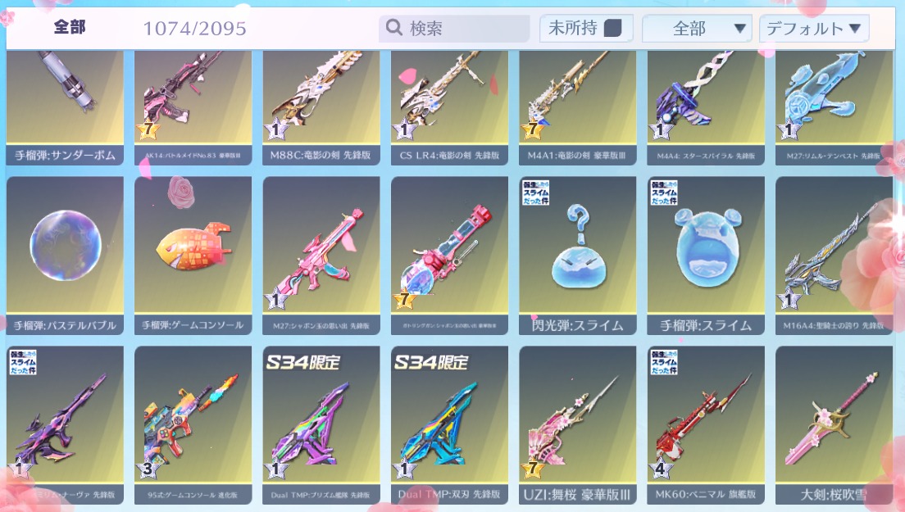Choose the 閃光弾:スライム flashbang item
Image resolution: width=905 pixels, height=512 pixels.
[x=578, y=256]
